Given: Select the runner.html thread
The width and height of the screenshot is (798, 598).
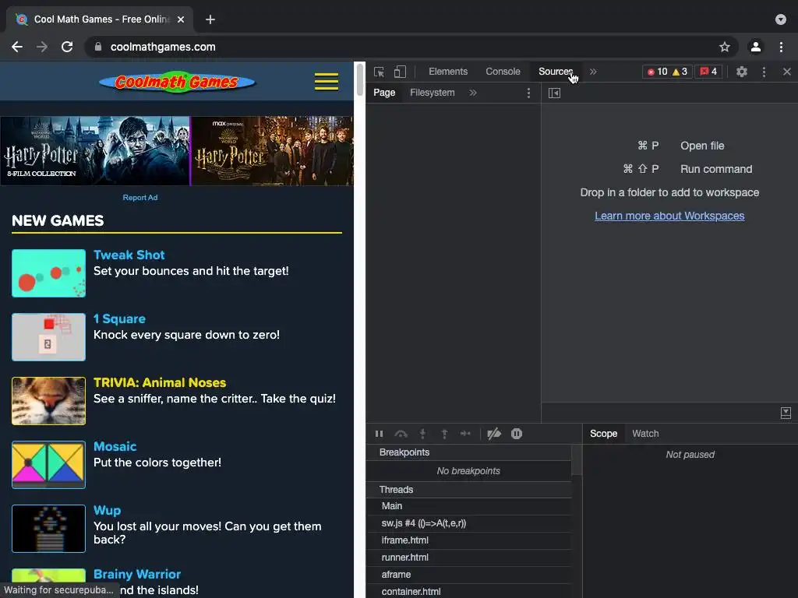Looking at the screenshot, I should point(468,558).
